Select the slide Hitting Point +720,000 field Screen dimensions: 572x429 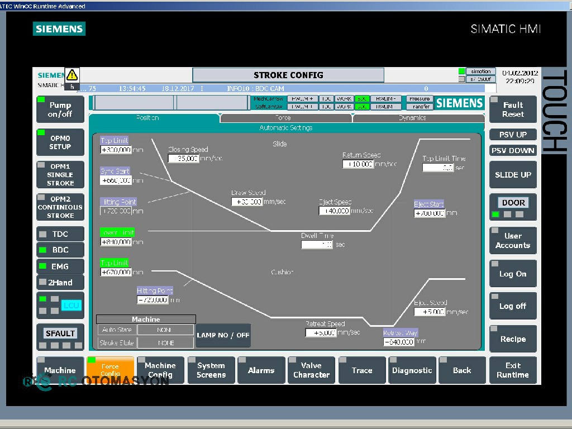click(x=116, y=211)
